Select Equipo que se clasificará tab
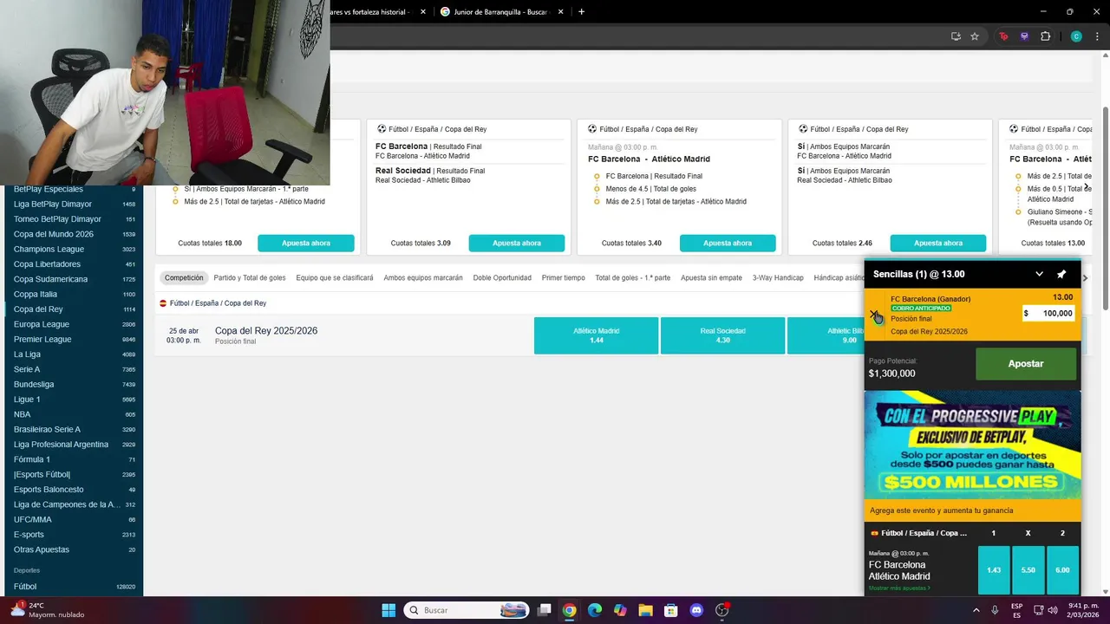The height and width of the screenshot is (624, 1110). click(x=335, y=278)
